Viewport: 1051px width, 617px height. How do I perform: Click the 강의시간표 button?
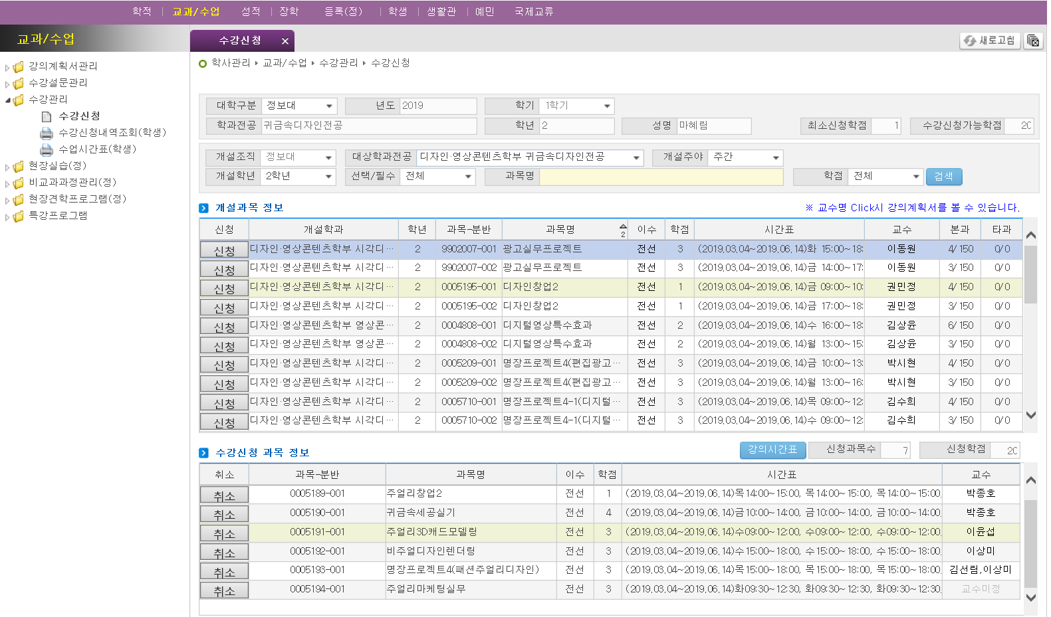pos(772,450)
